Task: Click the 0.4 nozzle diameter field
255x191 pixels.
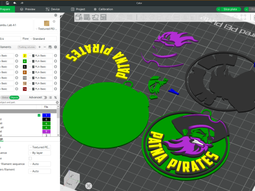Action: [x=10, y=39]
